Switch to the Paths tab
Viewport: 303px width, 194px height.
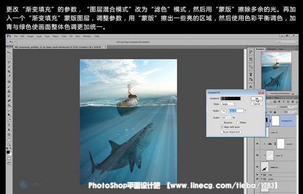click(276, 98)
